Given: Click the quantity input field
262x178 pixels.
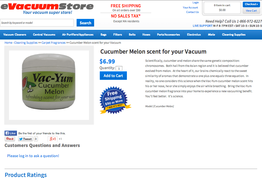Looking at the screenshot, I should [119, 68].
